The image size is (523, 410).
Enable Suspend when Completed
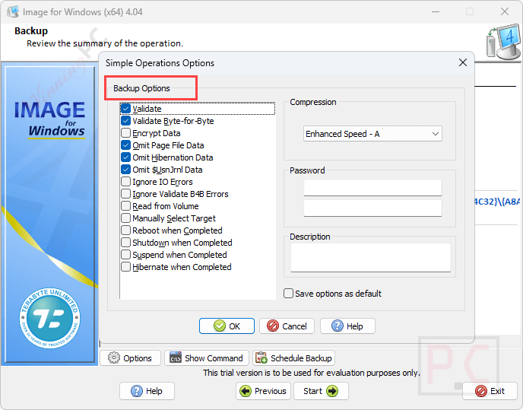[x=125, y=255]
